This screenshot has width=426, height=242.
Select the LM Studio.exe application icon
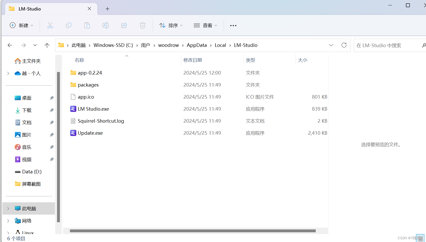[73, 109]
